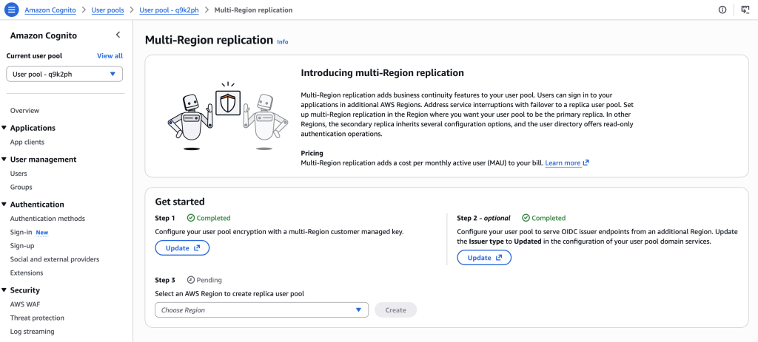Viewport: 758px width, 342px height.
Task: Collapse the Security section
Action: 4,290
